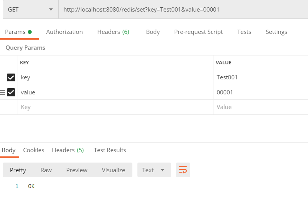Image resolution: width=308 pixels, height=198 pixels.
Task: Click the request URL field
Action: point(183,9)
